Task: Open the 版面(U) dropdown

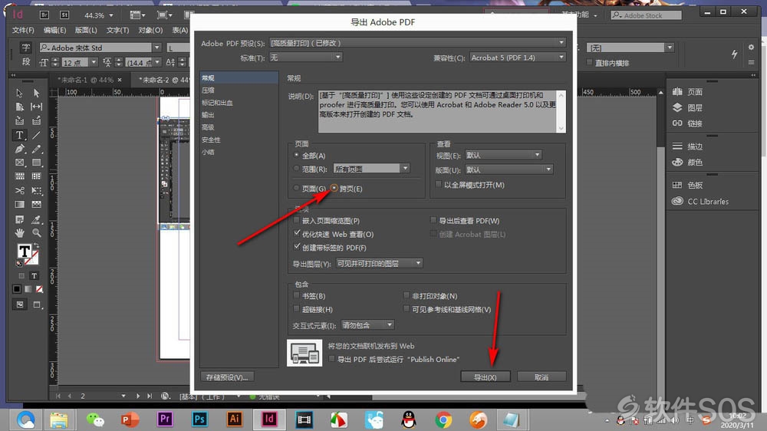Action: [509, 169]
